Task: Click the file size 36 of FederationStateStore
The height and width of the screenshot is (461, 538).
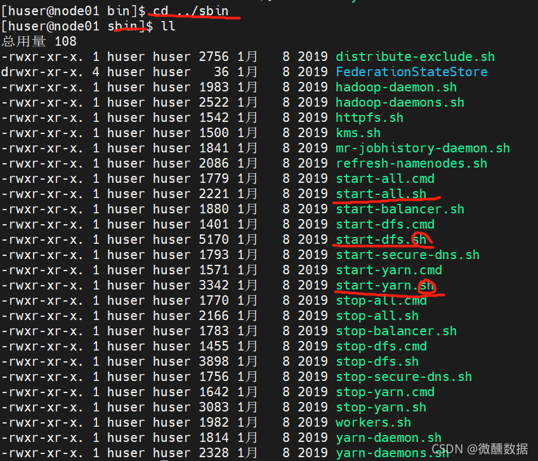Action: (x=221, y=72)
